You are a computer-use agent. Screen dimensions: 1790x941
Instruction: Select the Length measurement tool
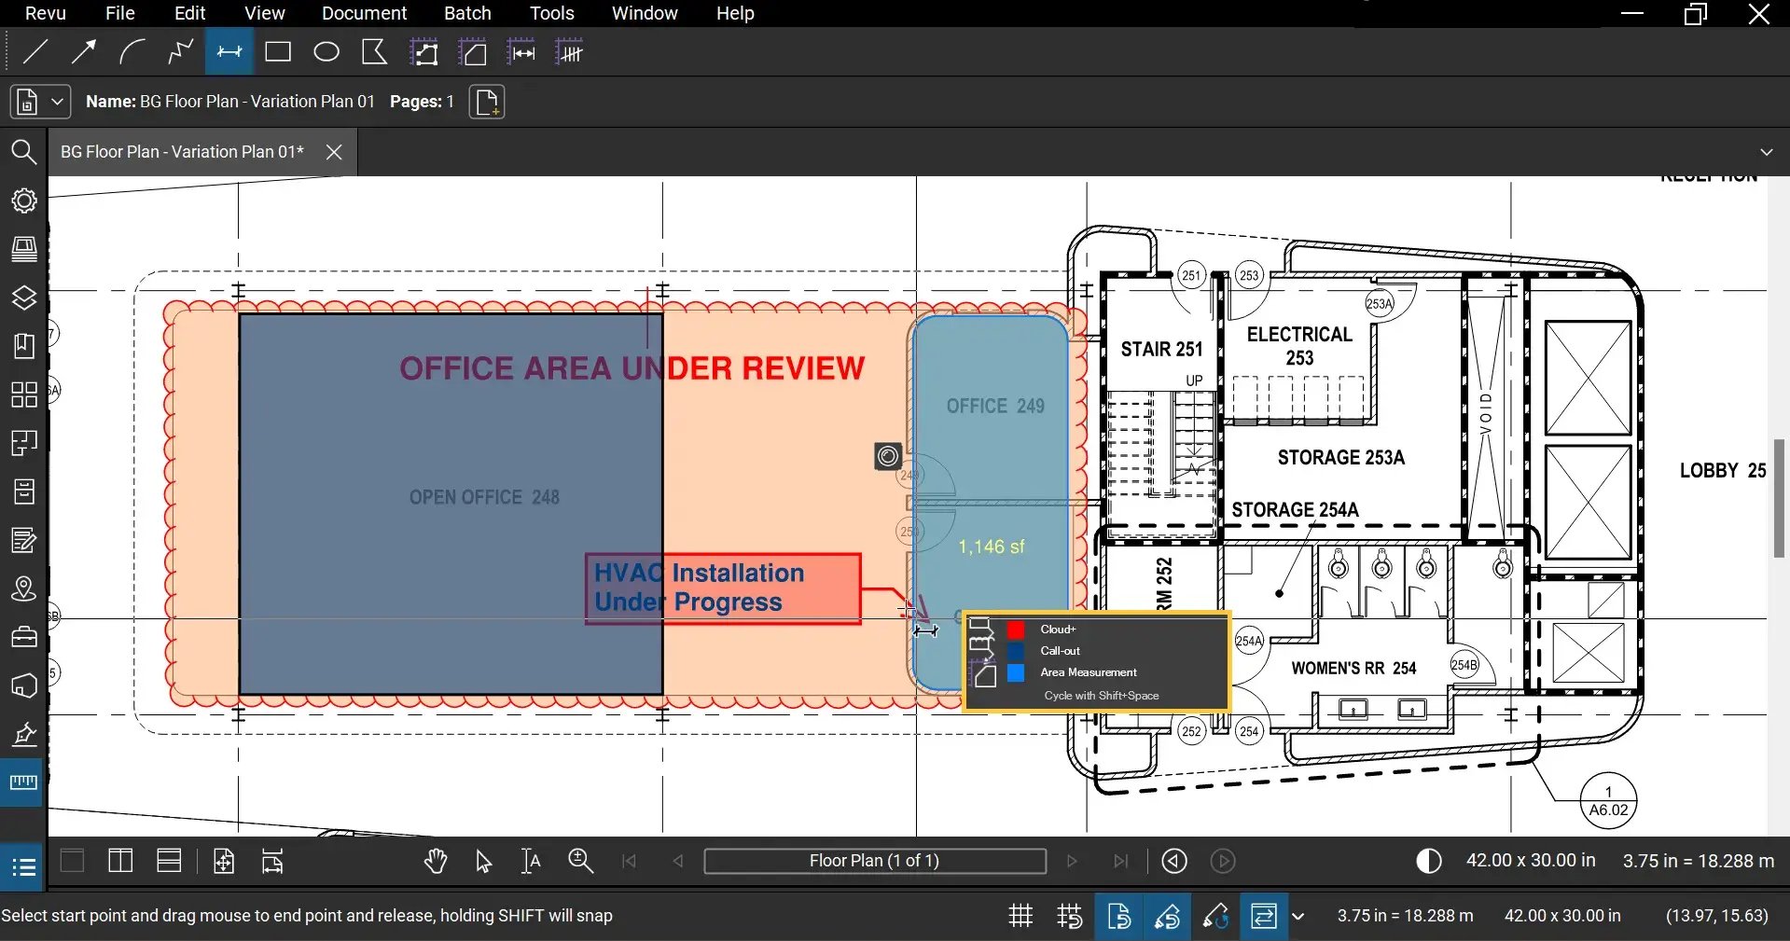522,53
